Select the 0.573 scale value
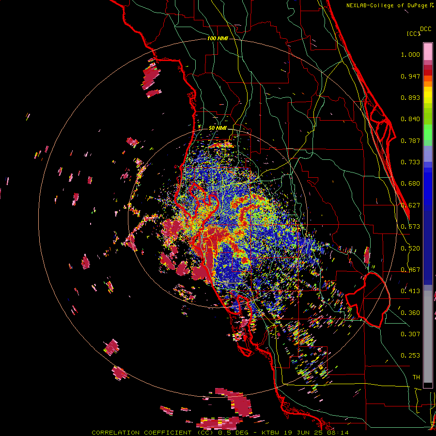The height and width of the screenshot is (436, 436). pos(410,227)
